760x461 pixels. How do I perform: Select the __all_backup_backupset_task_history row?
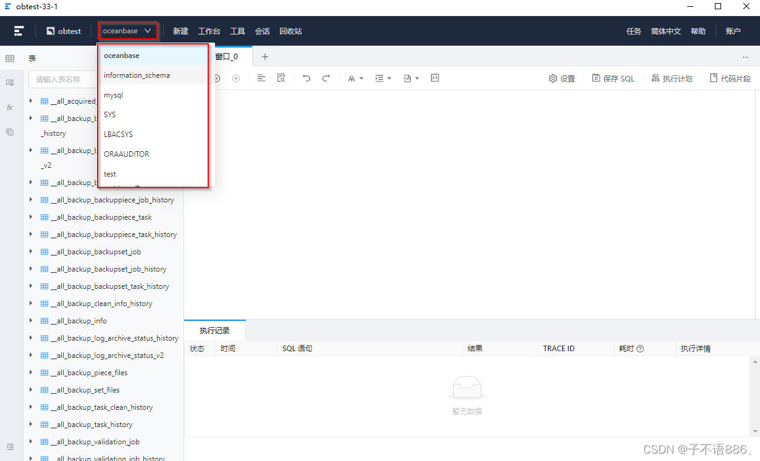point(104,286)
